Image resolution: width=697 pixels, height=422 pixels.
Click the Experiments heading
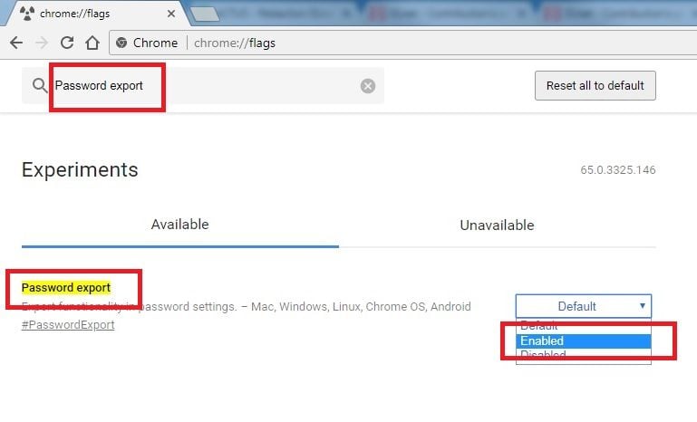click(80, 170)
